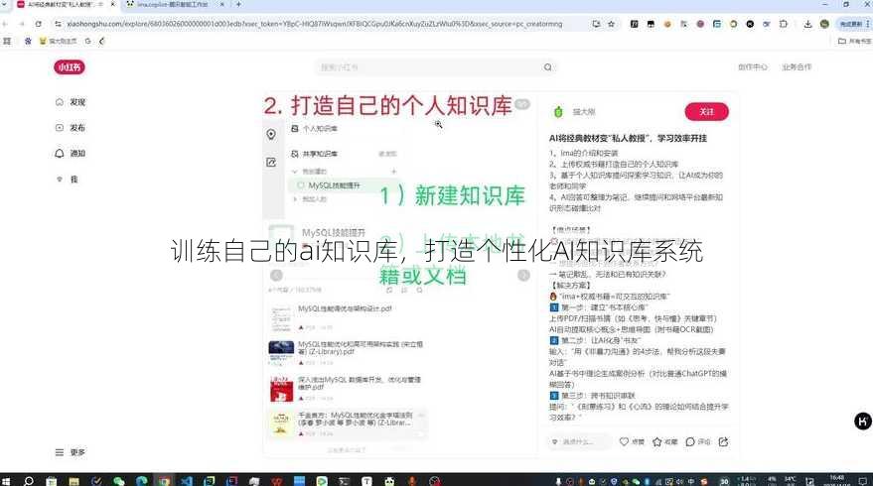
Task: Switch to the ima.copilot browser tab
Action: click(173, 4)
